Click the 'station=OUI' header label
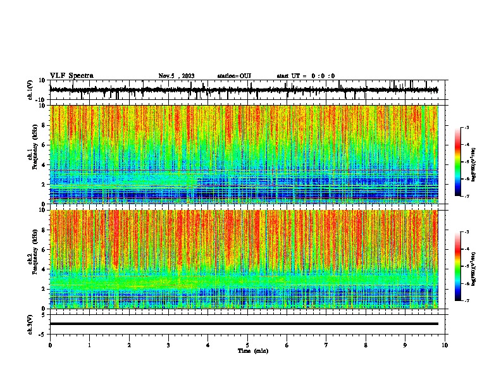Screen dimensions: 501x387 234,76
